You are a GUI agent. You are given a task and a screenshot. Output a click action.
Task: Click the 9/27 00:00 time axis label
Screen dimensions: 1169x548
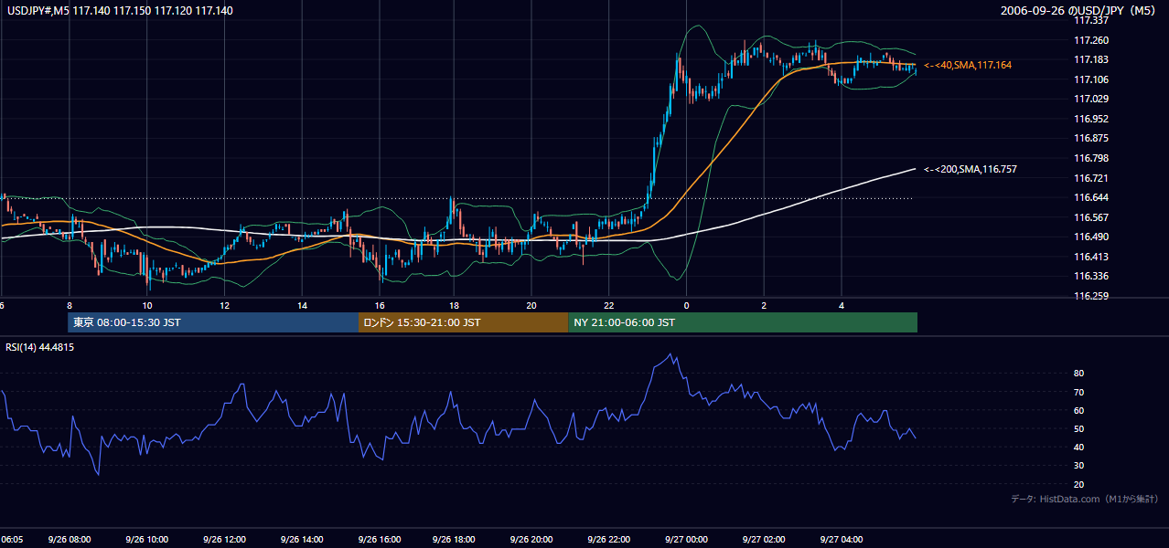click(687, 540)
